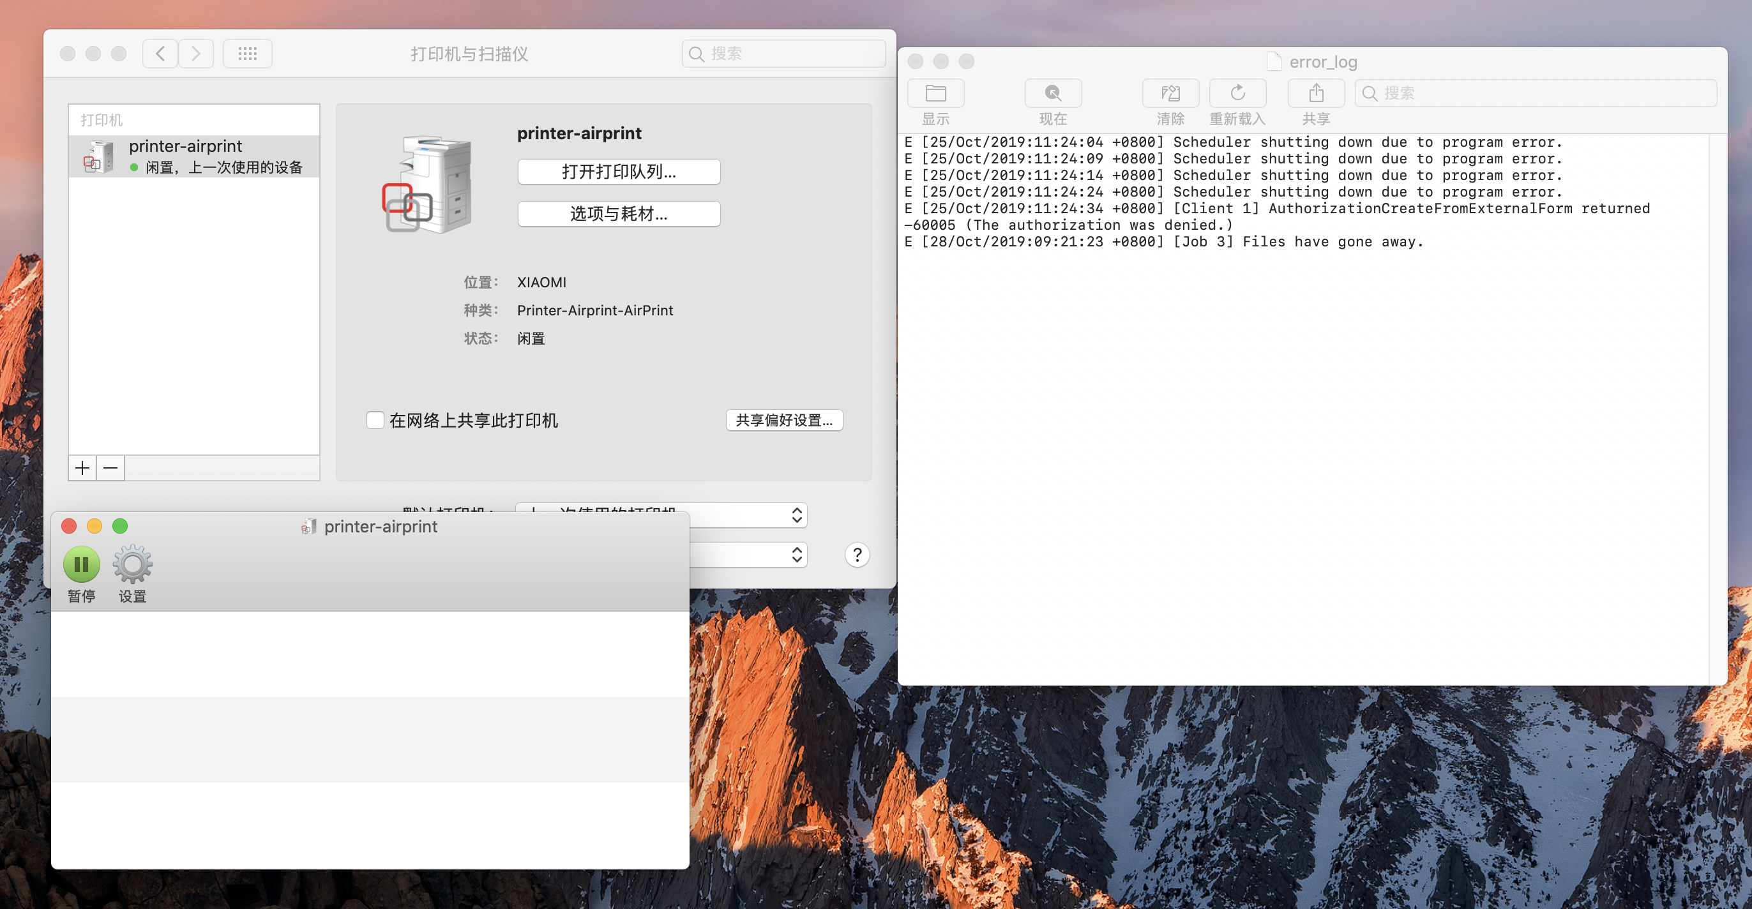This screenshot has width=1752, height=909.
Task: Remove printer with minus button
Action: coord(111,468)
